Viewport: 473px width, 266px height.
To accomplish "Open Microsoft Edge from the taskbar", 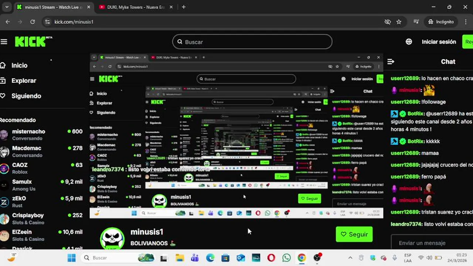I will point(210,258).
